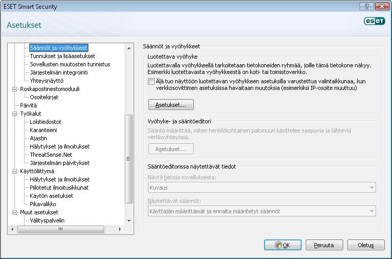Select Osoitekirjat tree item
The image size is (392, 259).
pos(44,97)
